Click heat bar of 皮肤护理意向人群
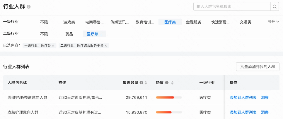 (169, 112)
